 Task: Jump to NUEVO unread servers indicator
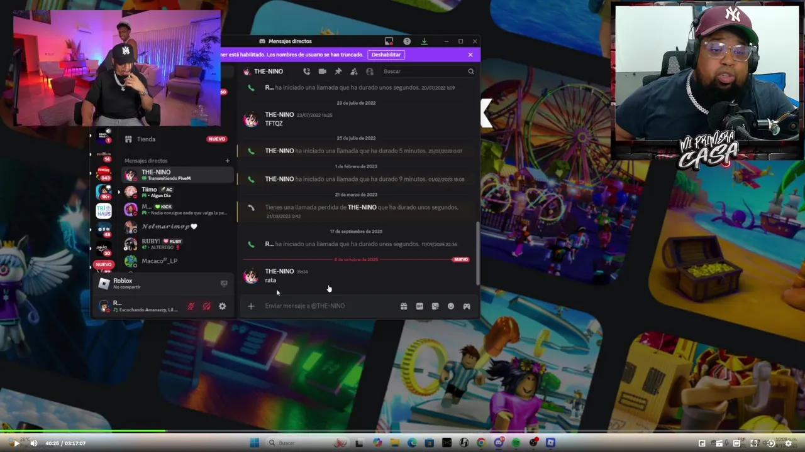click(x=103, y=264)
